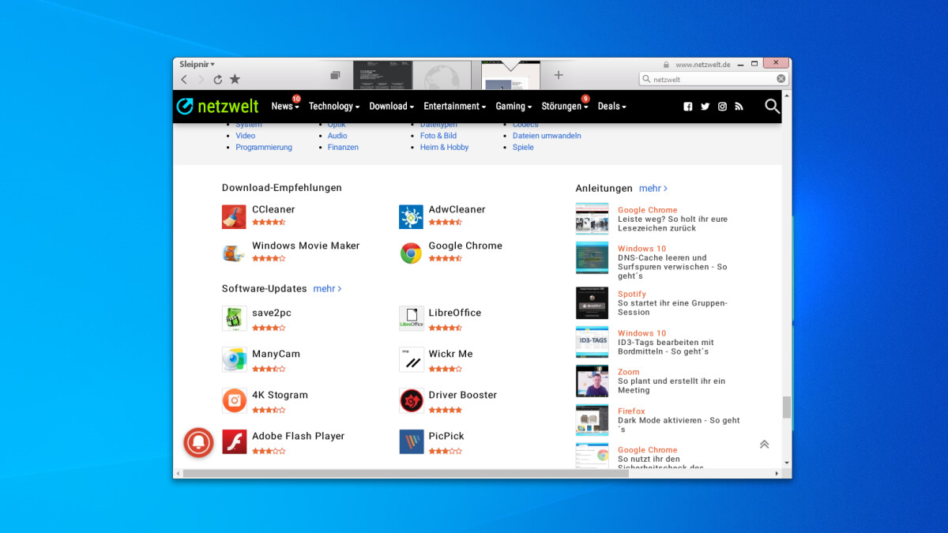
Task: Open the Gaming navigation menu
Action: tap(513, 107)
